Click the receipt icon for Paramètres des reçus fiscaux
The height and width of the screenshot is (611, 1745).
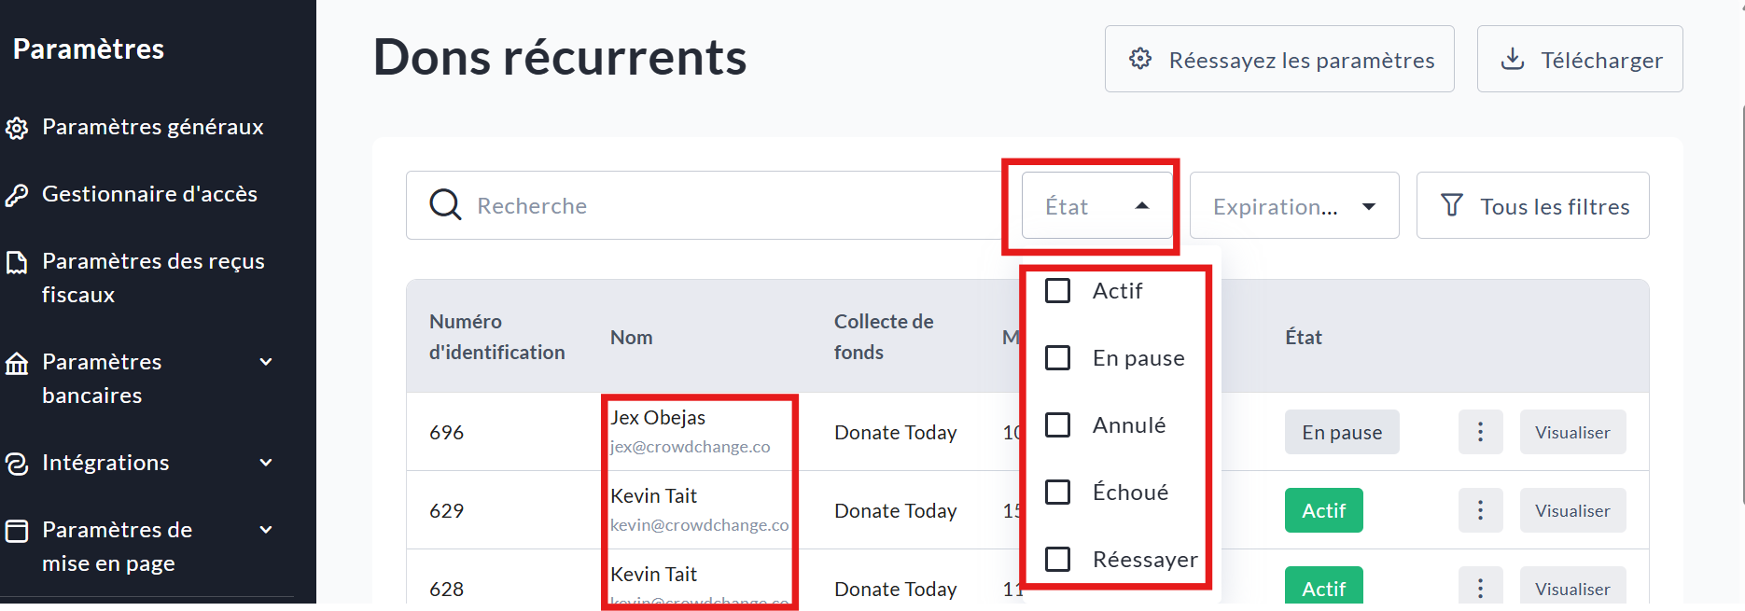pyautogui.click(x=17, y=263)
